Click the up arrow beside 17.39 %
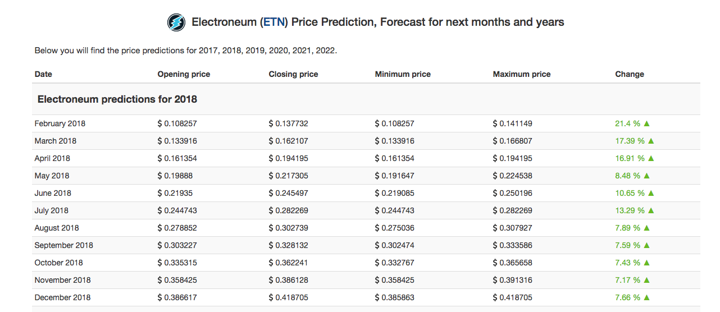720x312 pixels. [x=651, y=141]
